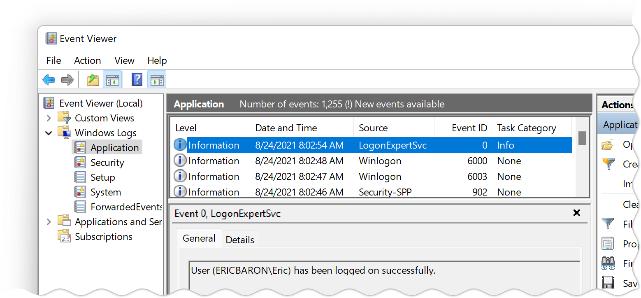Switch to the Details tab
Screen dimensions: 641x298
pos(240,240)
